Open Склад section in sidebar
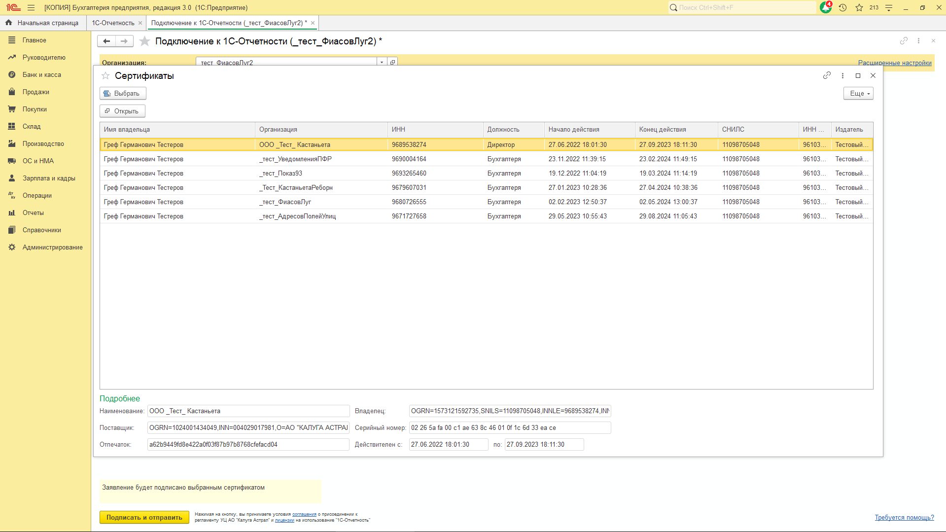 (32, 126)
